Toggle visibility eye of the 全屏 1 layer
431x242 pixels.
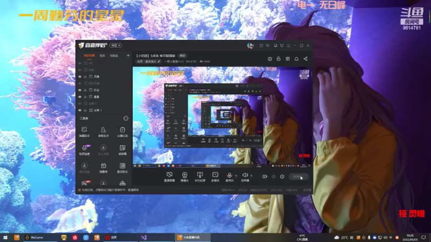[80, 110]
